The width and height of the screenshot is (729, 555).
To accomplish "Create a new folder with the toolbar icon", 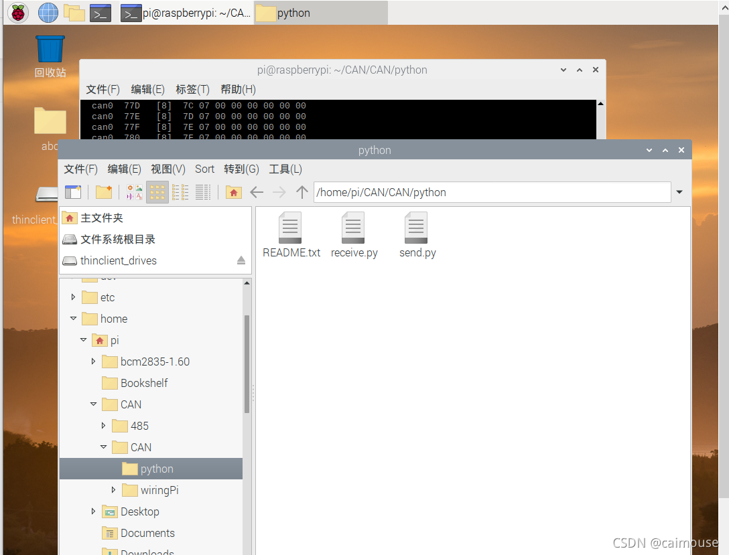I will tap(104, 192).
